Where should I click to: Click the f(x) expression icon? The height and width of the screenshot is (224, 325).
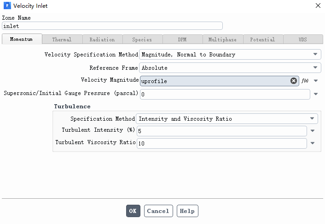pos(305,81)
